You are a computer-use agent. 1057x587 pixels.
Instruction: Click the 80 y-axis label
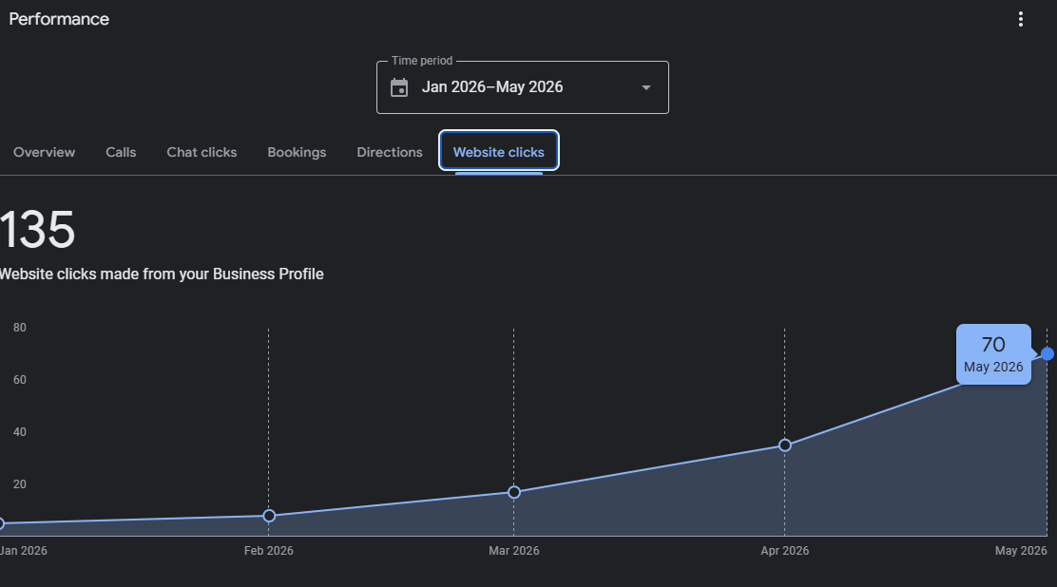20,328
